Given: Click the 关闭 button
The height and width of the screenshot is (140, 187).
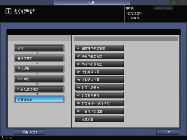Looking at the screenshot, I should coord(167,132).
